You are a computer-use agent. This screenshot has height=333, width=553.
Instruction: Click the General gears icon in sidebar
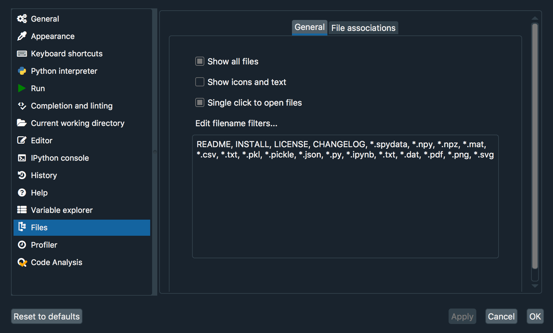click(22, 19)
